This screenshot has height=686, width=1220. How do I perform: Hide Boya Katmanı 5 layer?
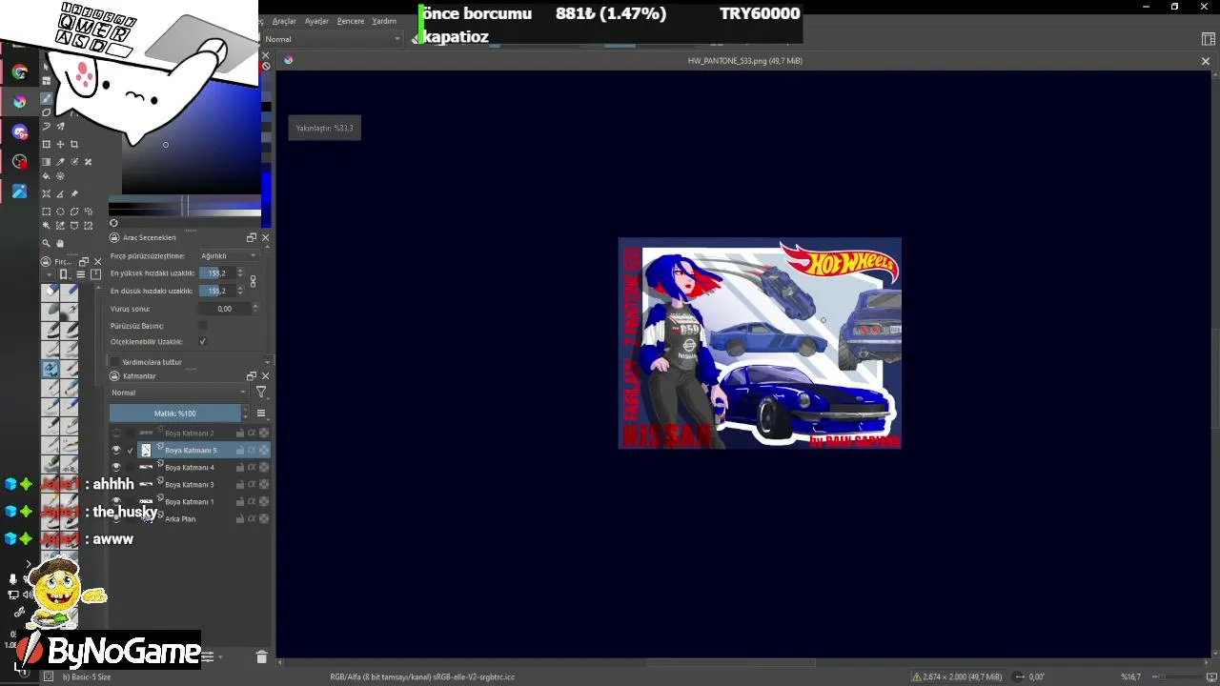coord(116,450)
